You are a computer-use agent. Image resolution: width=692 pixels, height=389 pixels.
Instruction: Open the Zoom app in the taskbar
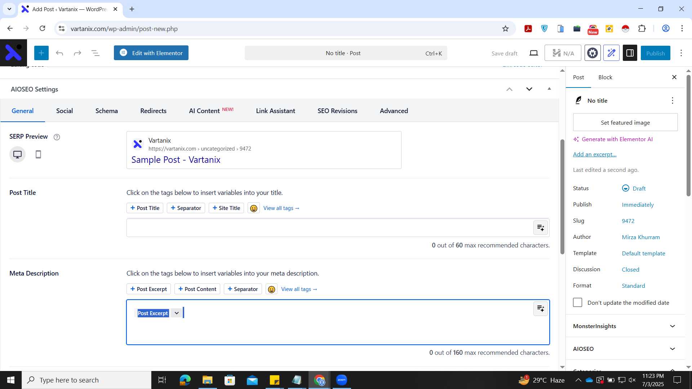(x=341, y=380)
